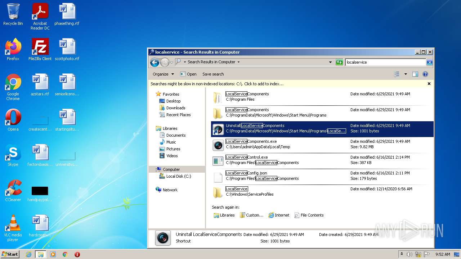This screenshot has height=259, width=461.
Task: Select Libraries in navigation pane
Action: tap(170, 128)
